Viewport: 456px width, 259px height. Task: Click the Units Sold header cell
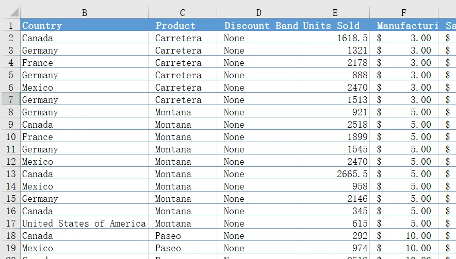coord(335,25)
